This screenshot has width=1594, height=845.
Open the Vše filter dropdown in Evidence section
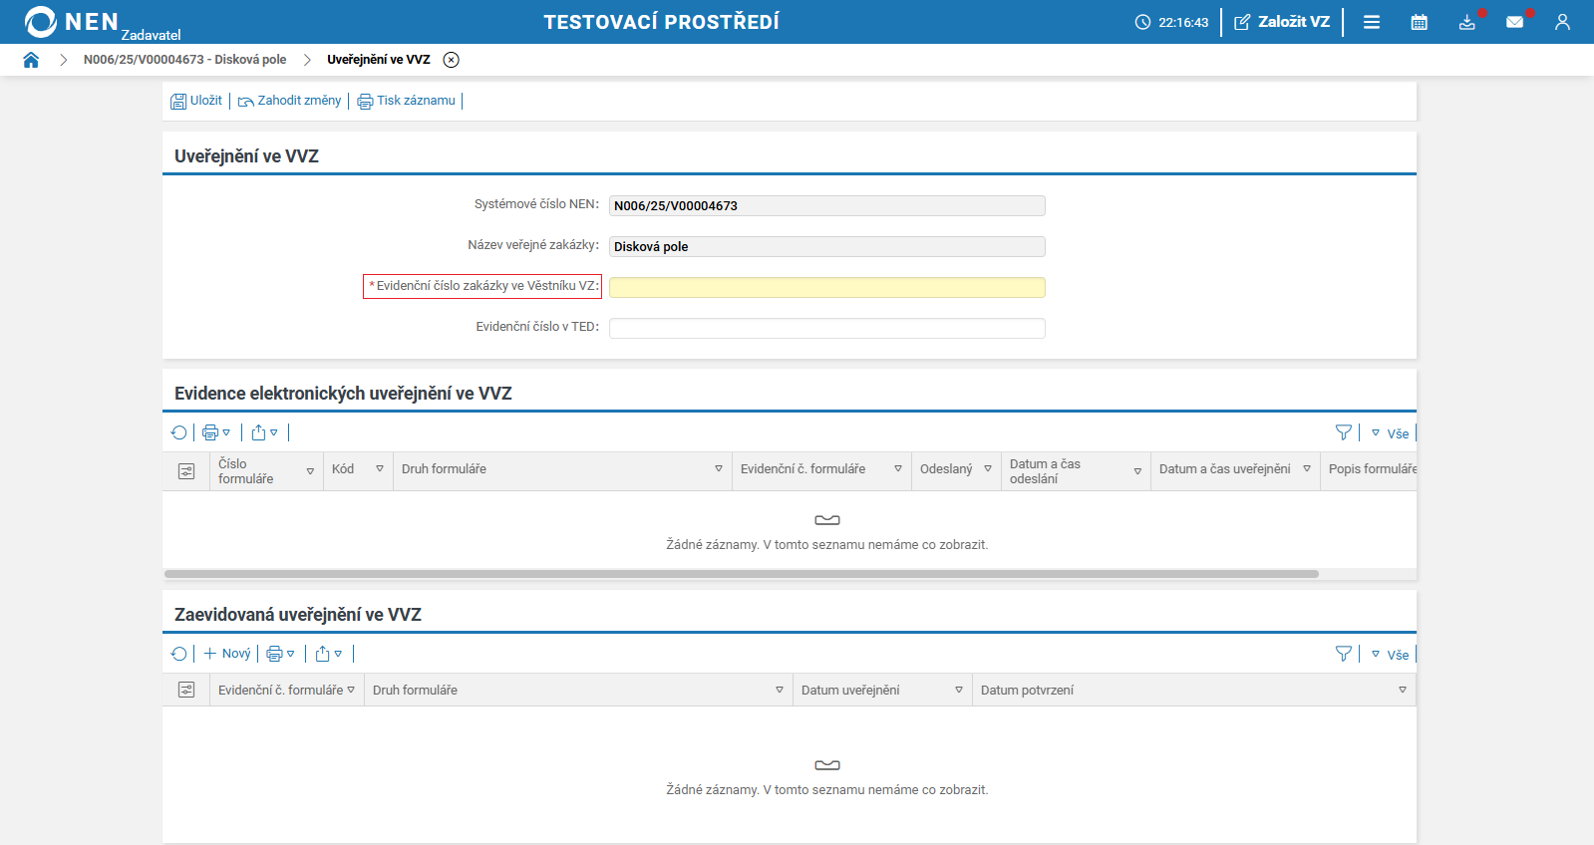pyautogui.click(x=1391, y=433)
